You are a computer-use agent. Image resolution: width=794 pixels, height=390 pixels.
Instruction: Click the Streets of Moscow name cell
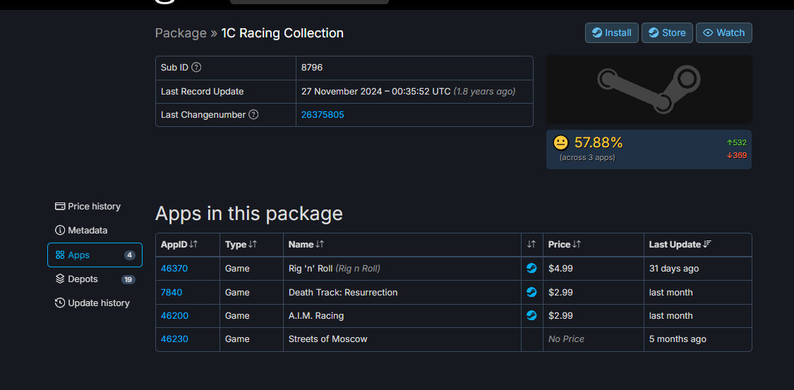tap(402, 339)
